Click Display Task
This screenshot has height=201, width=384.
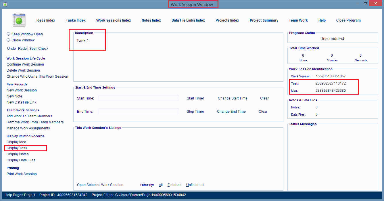[17, 148]
